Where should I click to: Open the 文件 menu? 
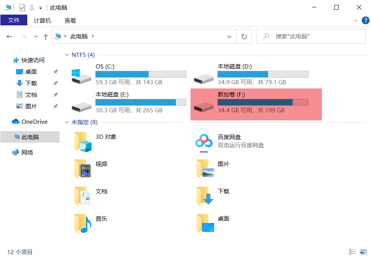14,20
